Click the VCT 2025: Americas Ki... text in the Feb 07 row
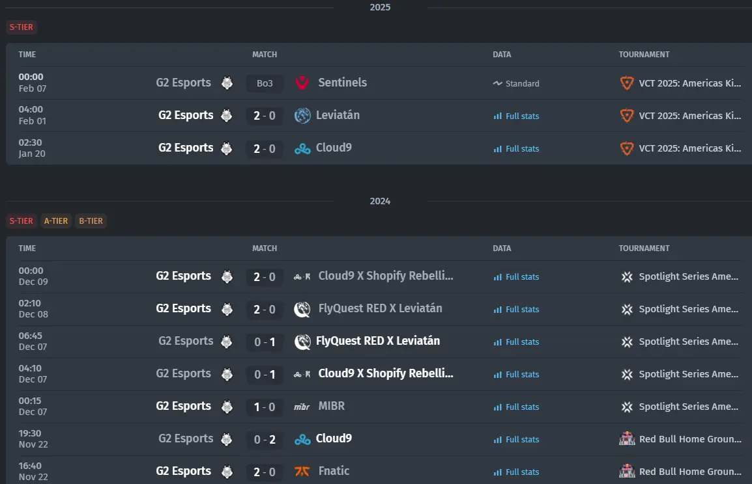 [x=689, y=83]
